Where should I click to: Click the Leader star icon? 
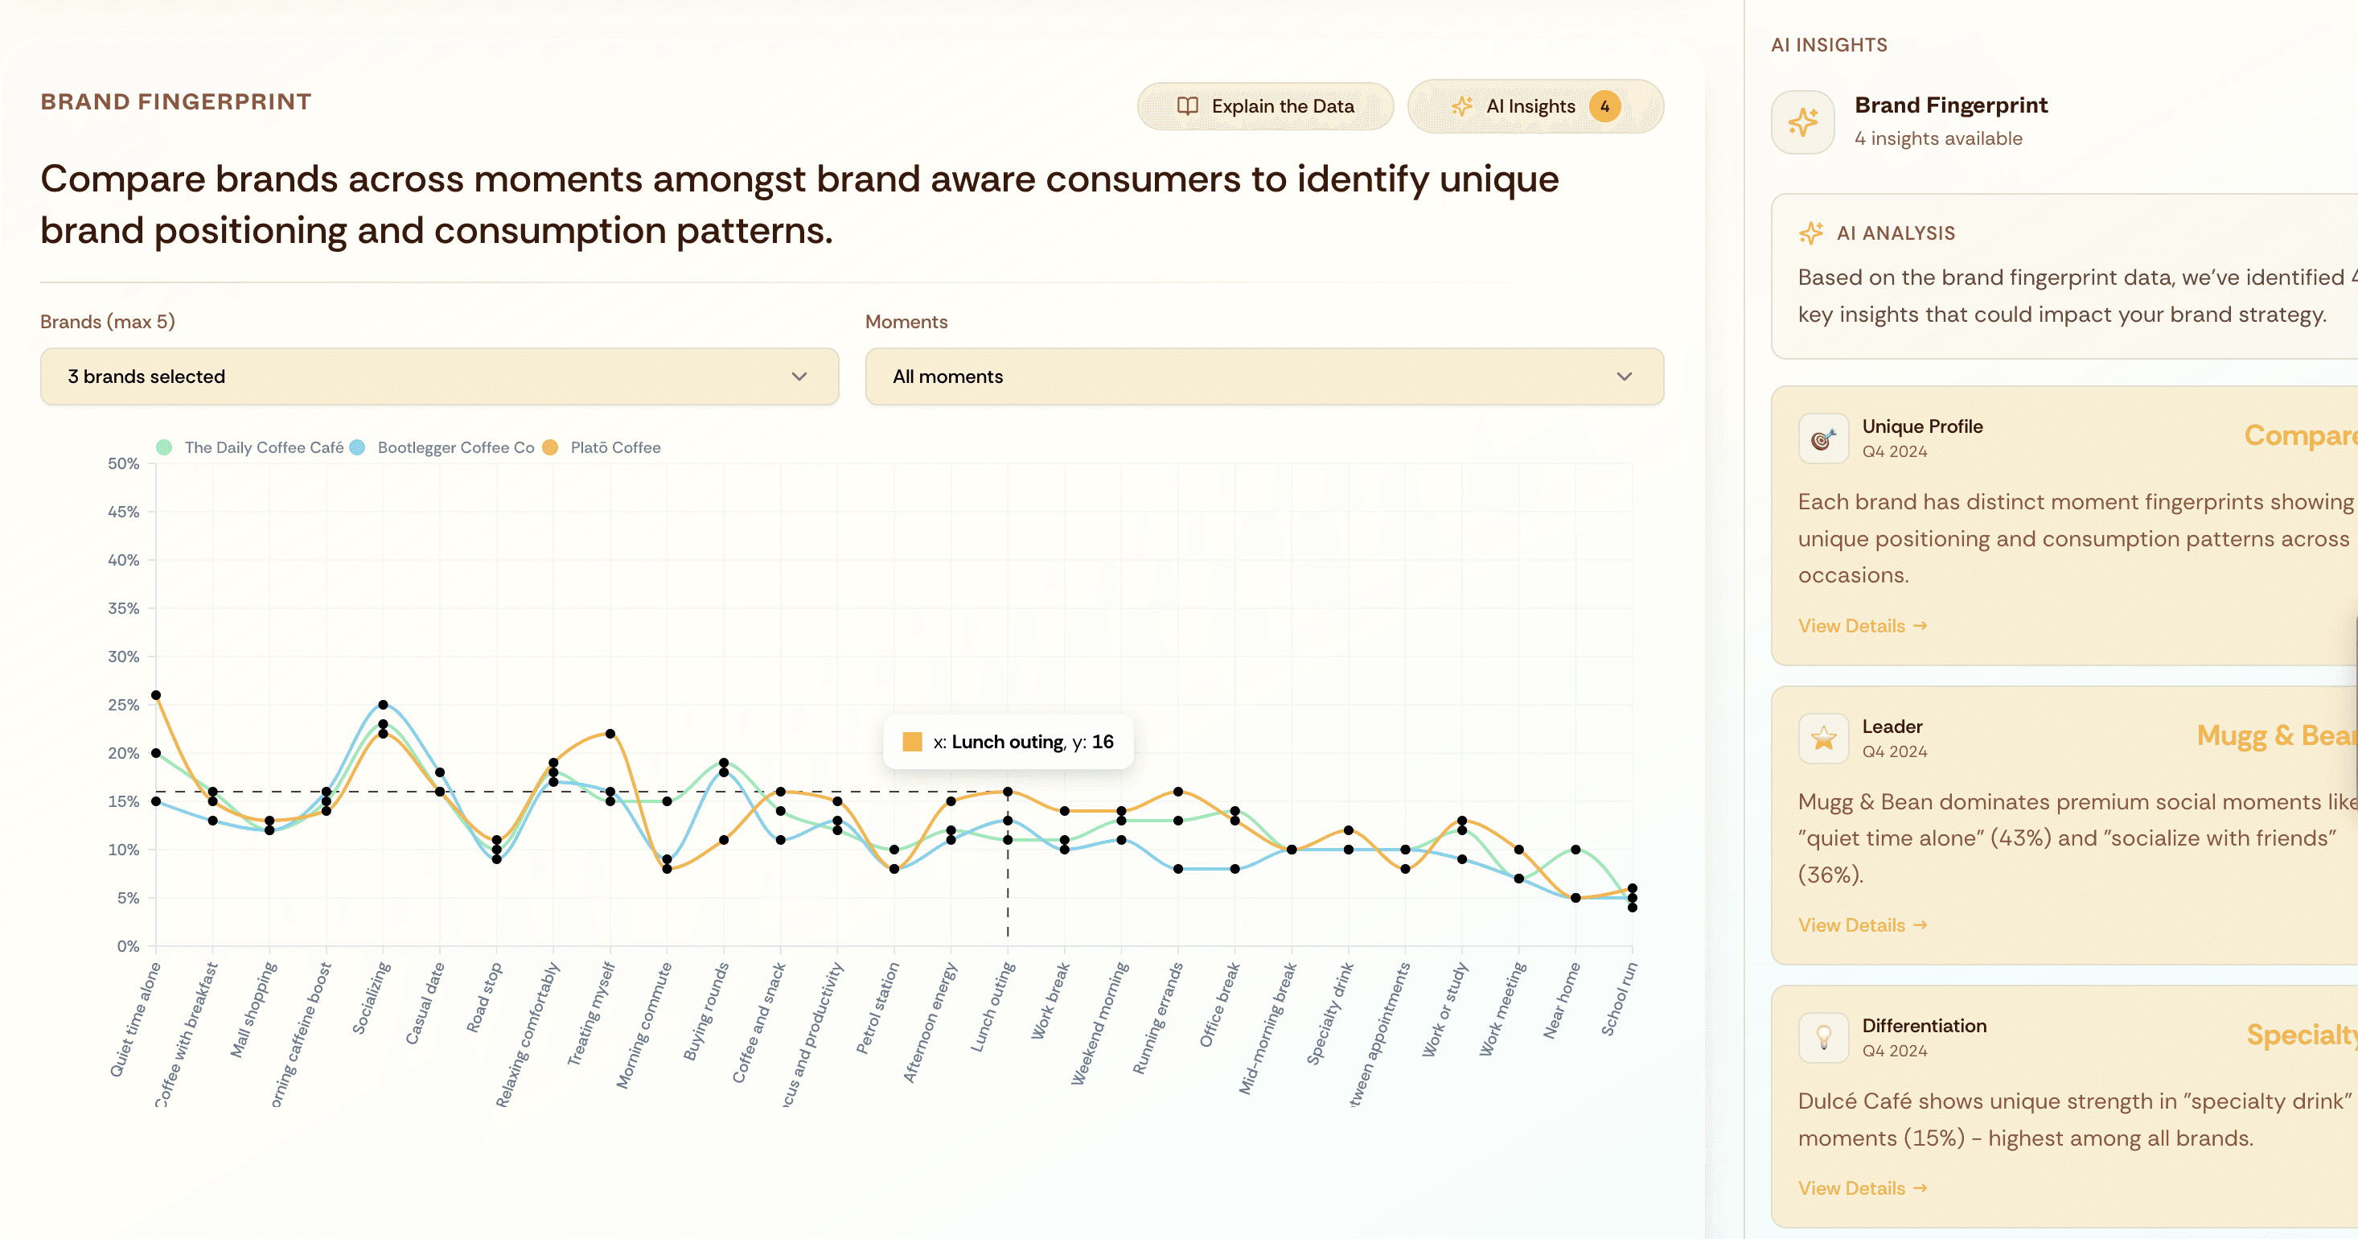[x=1822, y=738]
